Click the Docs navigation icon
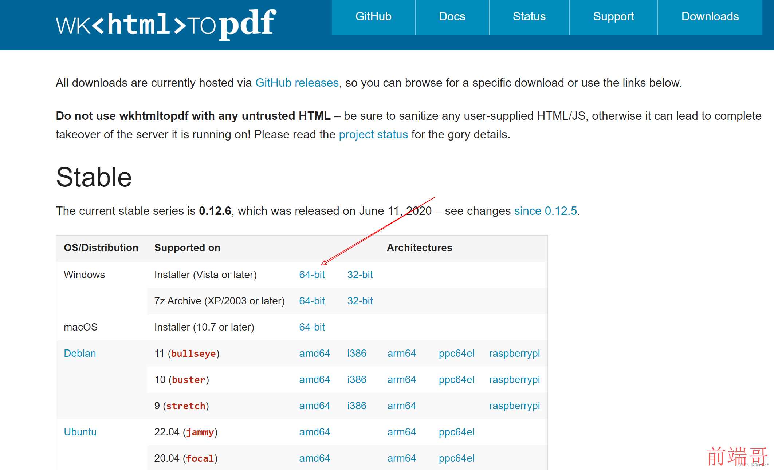This screenshot has width=774, height=470. click(x=453, y=17)
